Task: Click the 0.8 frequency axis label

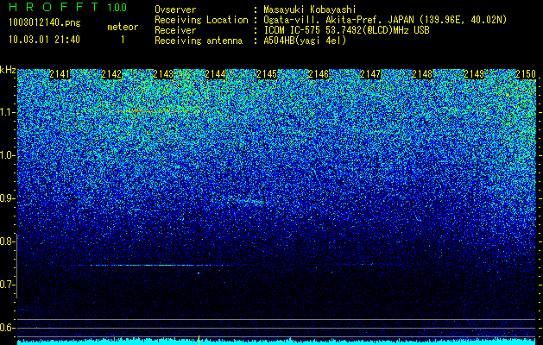Action: (7, 241)
